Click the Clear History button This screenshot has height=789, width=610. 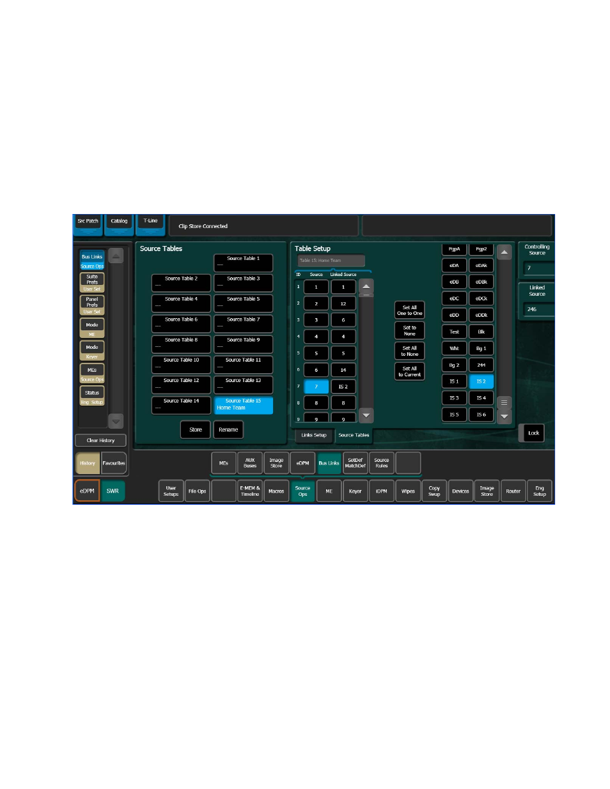pos(100,440)
